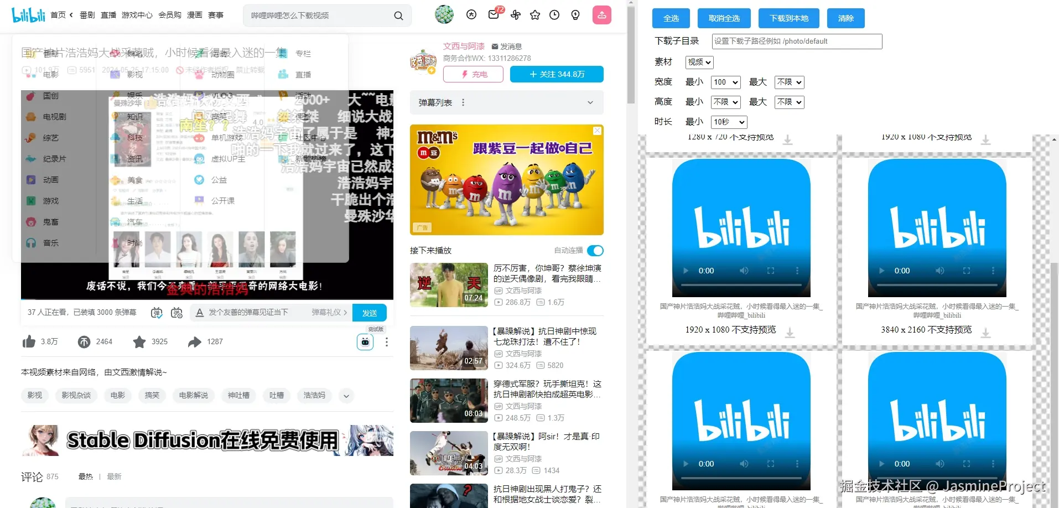This screenshot has height=508, width=1059.
Task: Click the 下载到本地 download button
Action: (x=788, y=18)
